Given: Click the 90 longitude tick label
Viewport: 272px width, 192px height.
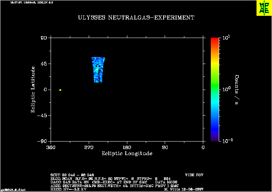Looking at the screenshot, I should [x=165, y=148].
